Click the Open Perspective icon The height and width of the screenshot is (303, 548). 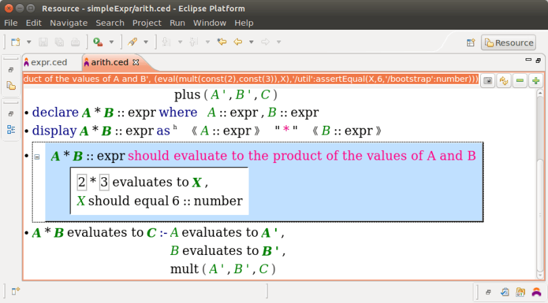[471, 43]
